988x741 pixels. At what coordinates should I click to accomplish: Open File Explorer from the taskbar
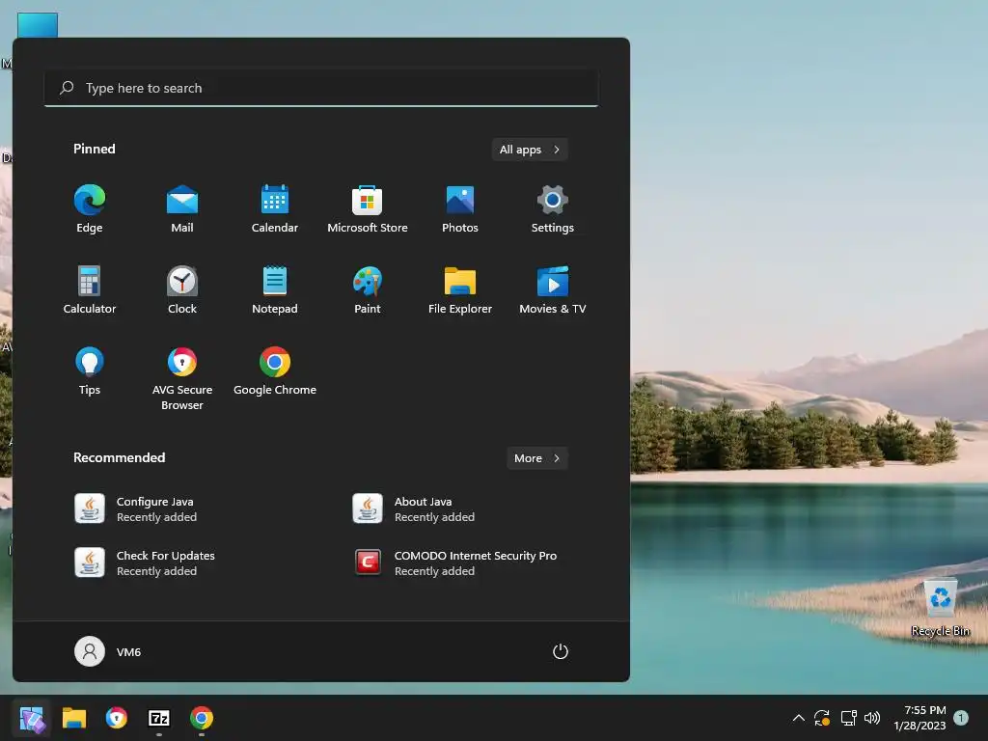pos(74,718)
